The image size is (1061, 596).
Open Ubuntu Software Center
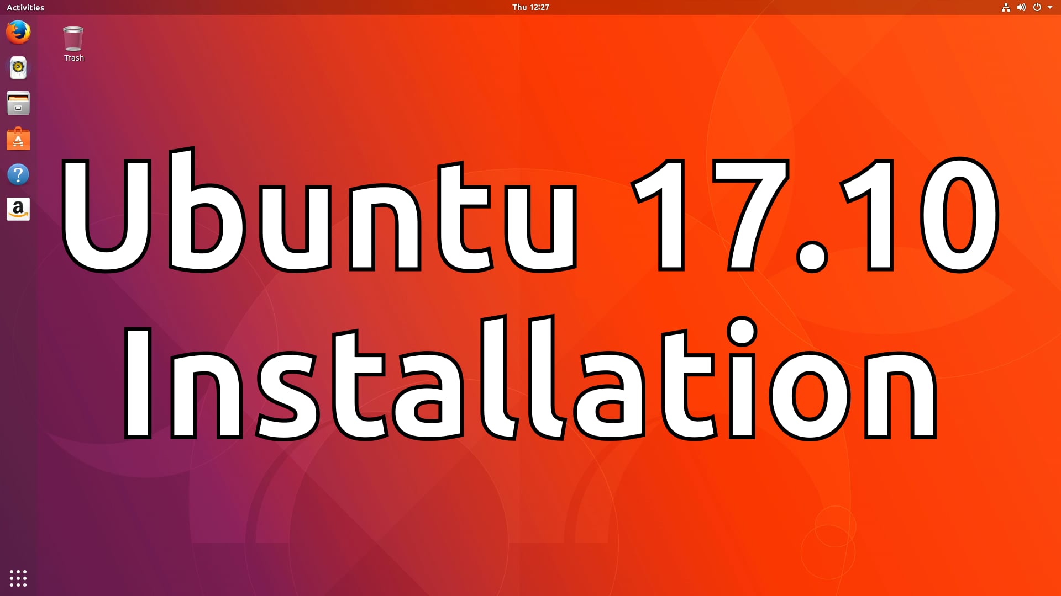[x=18, y=139]
